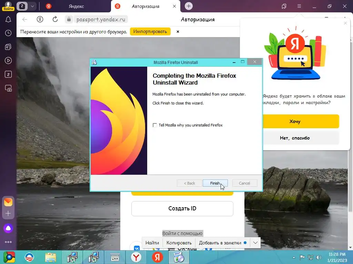Screen dimensions: 353x264
Task: Open the Yandex Browser hamburger menu
Action: tap(299, 6)
